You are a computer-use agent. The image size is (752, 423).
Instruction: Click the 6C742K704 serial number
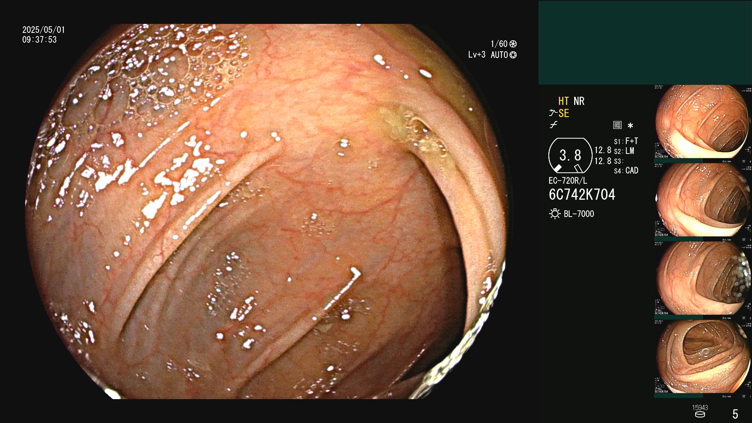(x=582, y=195)
